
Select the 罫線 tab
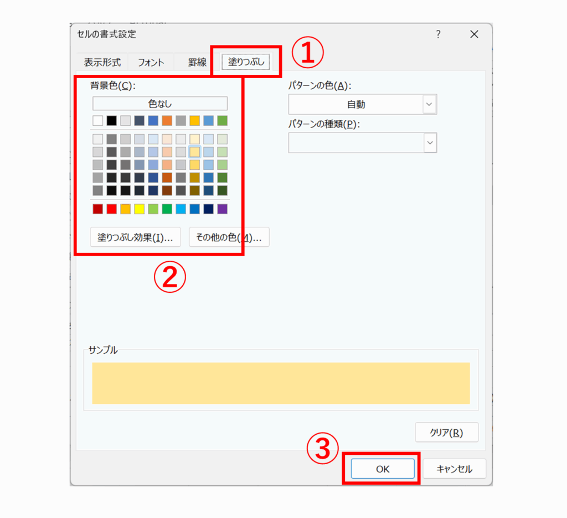(x=197, y=62)
